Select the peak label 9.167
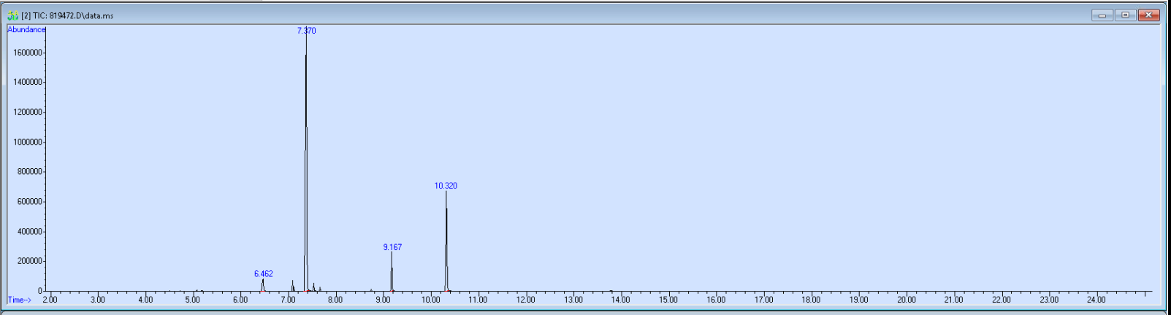The width and height of the screenshot is (1171, 315). coord(392,247)
